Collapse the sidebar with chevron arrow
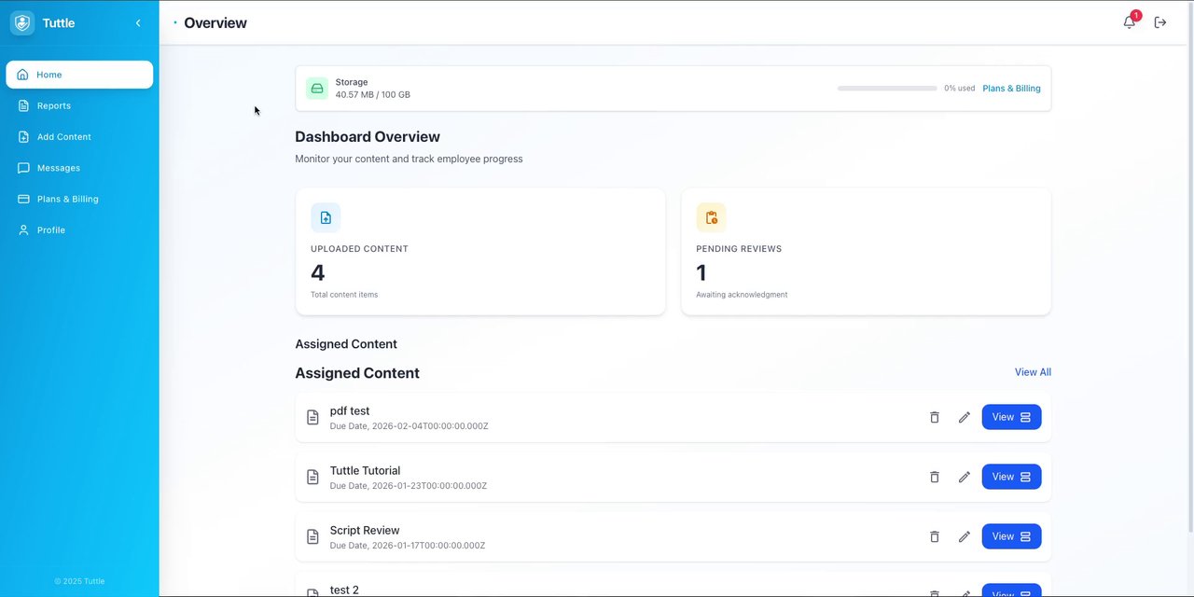Viewport: 1194px width, 597px height. (138, 22)
